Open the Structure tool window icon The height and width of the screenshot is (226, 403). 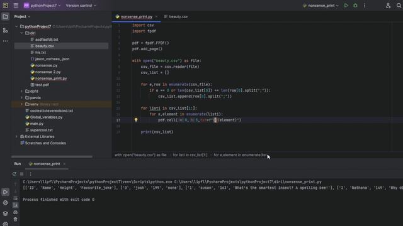(x=5, y=31)
